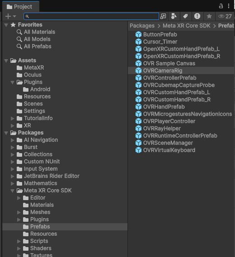Screen dimensions: 235x257
Task: Select OVRCubemapCaptureProbe prefab
Action: [x=175, y=85]
